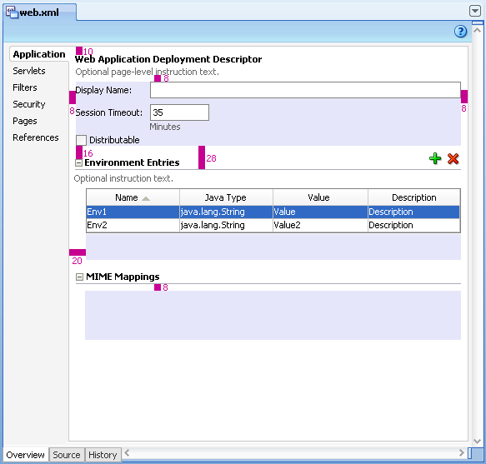Click the red X delete entry icon
Viewport: 486px width, 464px height.
[453, 158]
